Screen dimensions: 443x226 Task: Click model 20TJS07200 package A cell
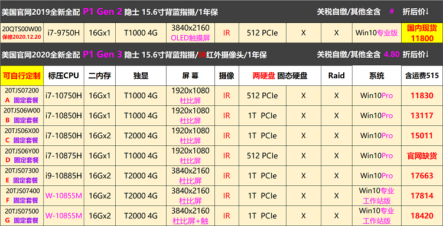coord(22,96)
